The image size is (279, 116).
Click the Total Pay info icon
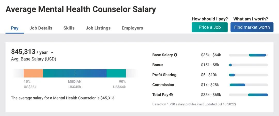171,95
